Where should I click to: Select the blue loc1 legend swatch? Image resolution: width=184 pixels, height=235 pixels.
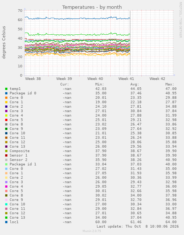coord(6,222)
